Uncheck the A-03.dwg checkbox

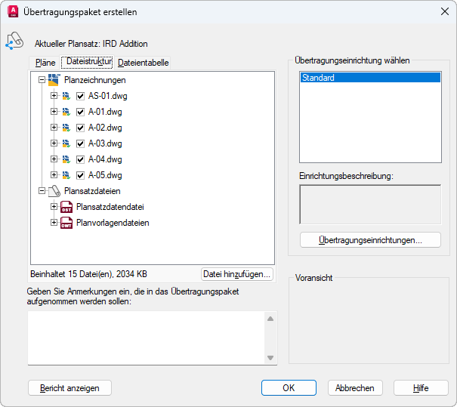coord(80,143)
